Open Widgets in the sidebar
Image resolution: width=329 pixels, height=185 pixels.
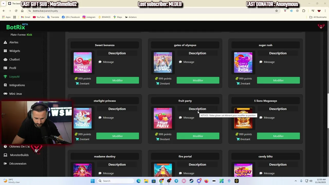(x=15, y=51)
